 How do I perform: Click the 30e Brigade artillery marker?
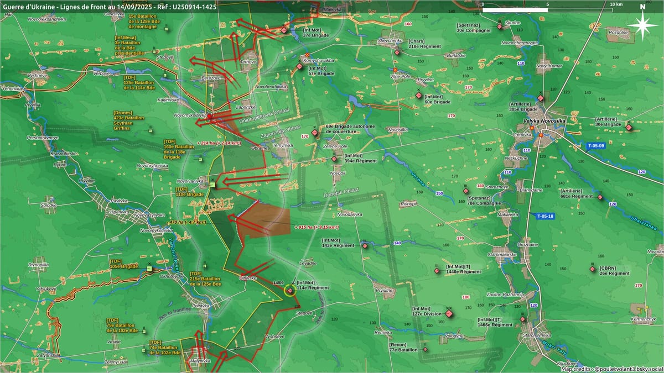[629, 128]
